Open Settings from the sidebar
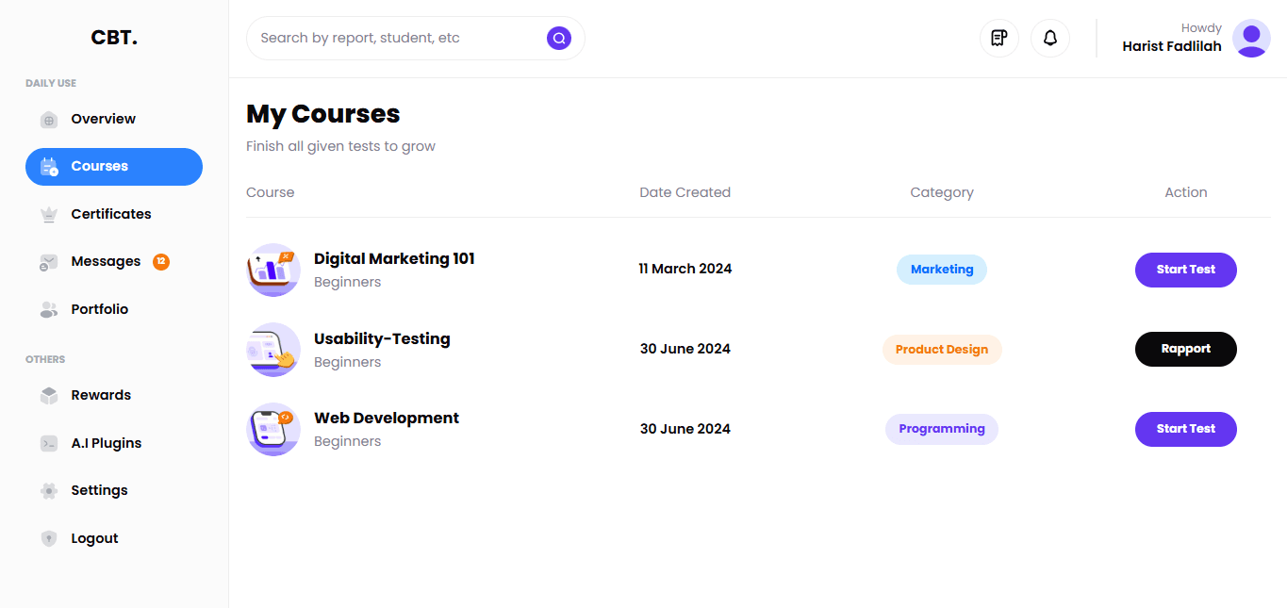This screenshot has height=608, width=1287. (99, 490)
